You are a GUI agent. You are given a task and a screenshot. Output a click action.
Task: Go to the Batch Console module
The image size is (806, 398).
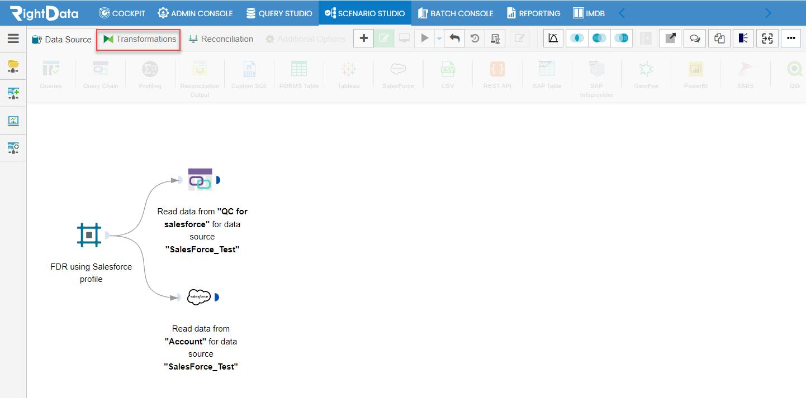pyautogui.click(x=456, y=13)
